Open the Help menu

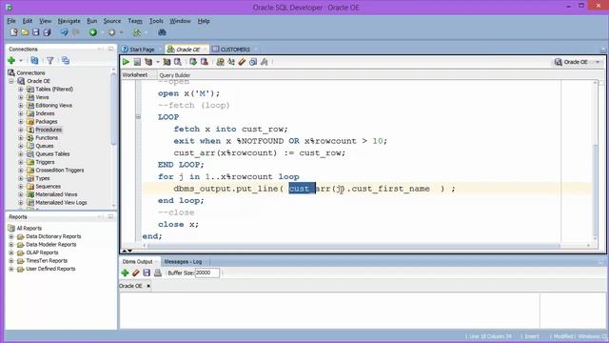(x=204, y=21)
